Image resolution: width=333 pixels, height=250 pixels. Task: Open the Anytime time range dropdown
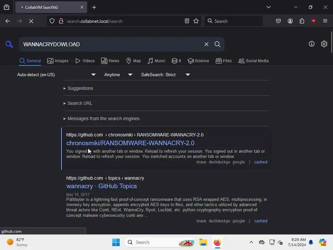pos(118,75)
